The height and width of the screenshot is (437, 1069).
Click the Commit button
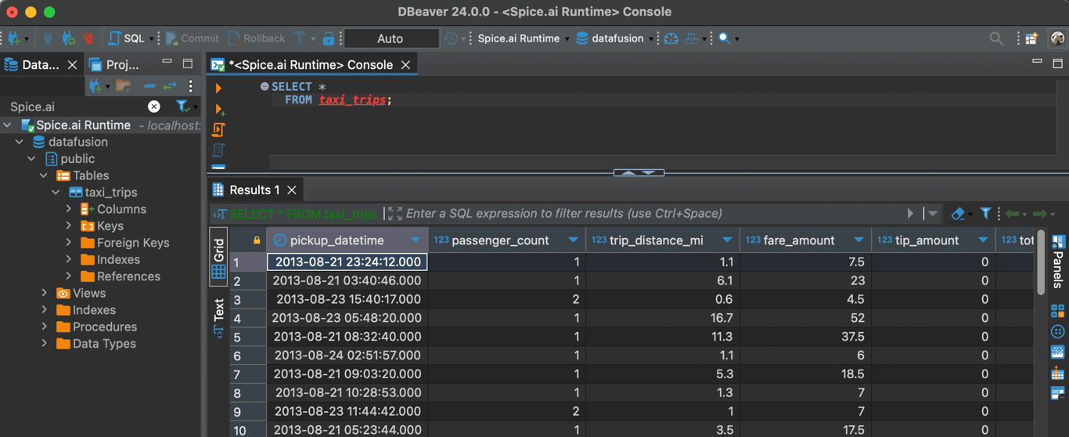[x=192, y=38]
